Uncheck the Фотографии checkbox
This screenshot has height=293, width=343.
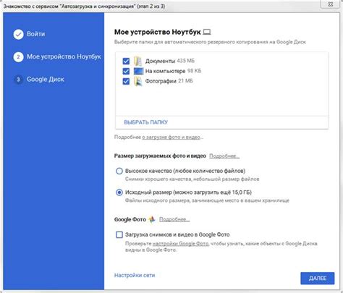click(126, 81)
